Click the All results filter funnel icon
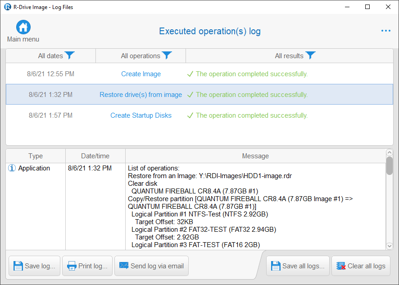This screenshot has height=285, width=399. [x=310, y=55]
